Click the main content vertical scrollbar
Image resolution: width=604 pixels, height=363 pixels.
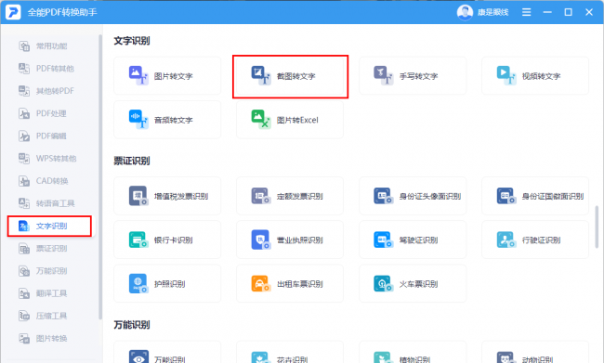pos(597,227)
